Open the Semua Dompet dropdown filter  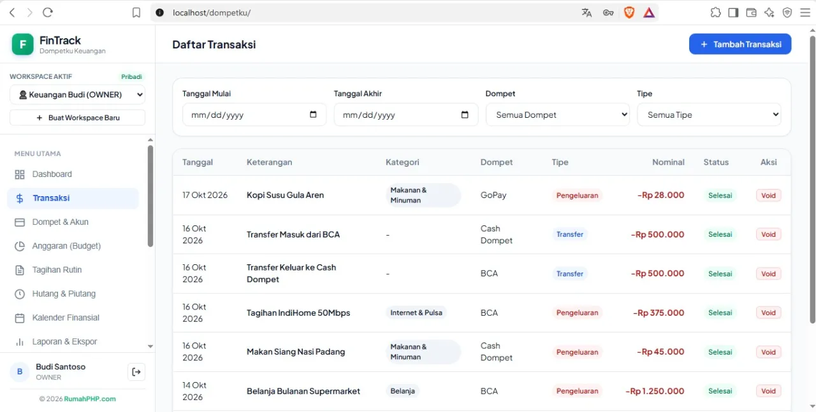click(558, 115)
